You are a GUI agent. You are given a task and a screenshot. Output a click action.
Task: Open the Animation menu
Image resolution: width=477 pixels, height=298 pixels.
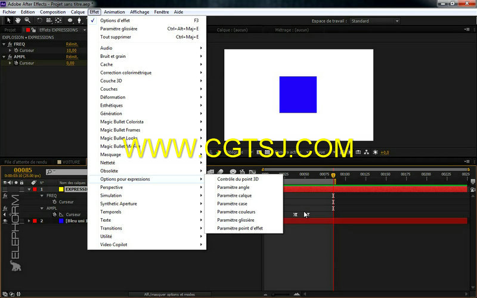pos(114,12)
